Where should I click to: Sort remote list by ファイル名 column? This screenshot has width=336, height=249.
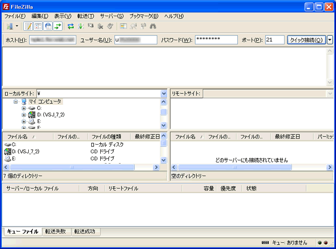188,136
